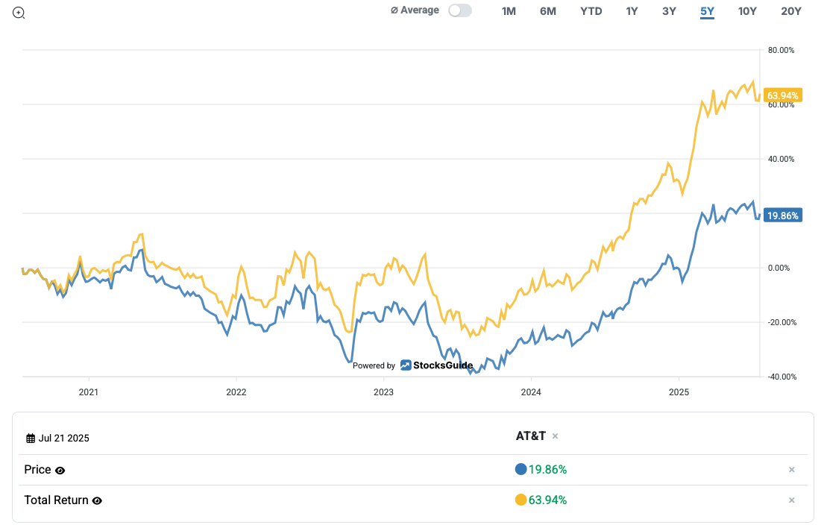Toggle Total Return visibility eye icon

pos(97,501)
